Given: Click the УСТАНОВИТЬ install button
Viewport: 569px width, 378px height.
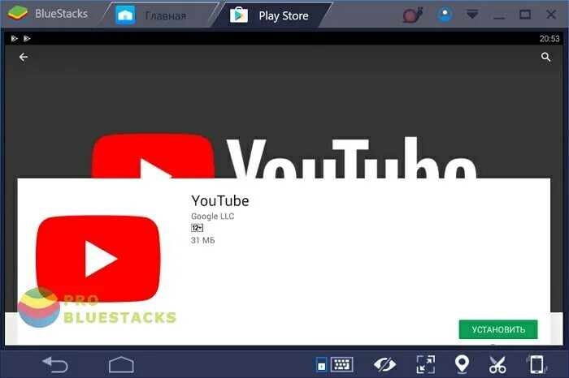Looking at the screenshot, I should click(x=498, y=329).
